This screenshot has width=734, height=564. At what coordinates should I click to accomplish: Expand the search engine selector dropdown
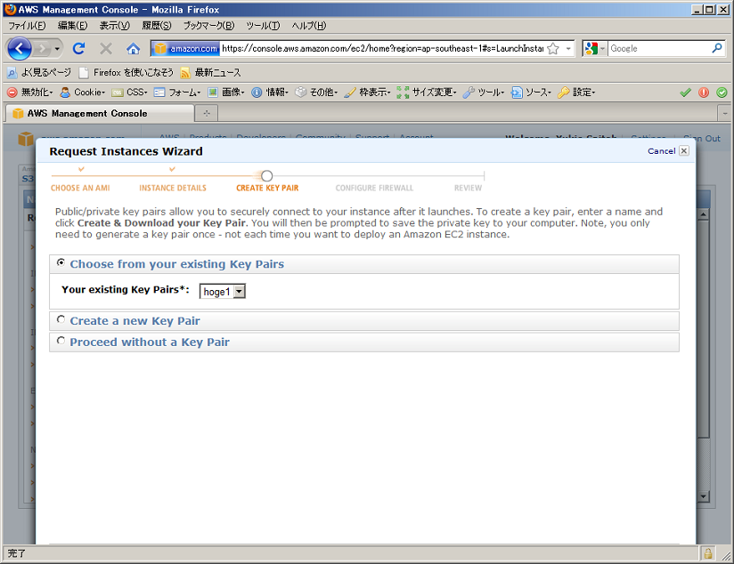click(594, 48)
